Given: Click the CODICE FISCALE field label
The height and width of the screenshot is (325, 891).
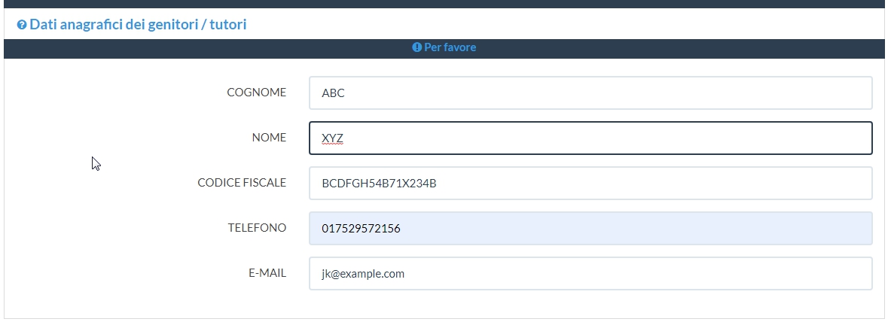Looking at the screenshot, I should (x=241, y=183).
